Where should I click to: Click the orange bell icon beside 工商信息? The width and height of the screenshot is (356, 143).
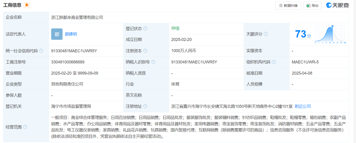27,5
